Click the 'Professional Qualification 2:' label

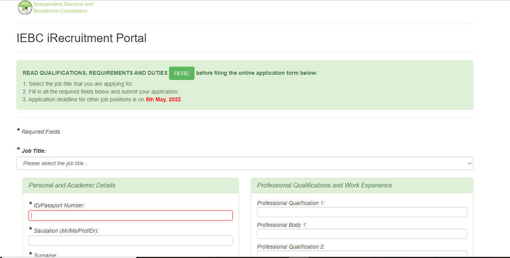pyautogui.click(x=291, y=247)
